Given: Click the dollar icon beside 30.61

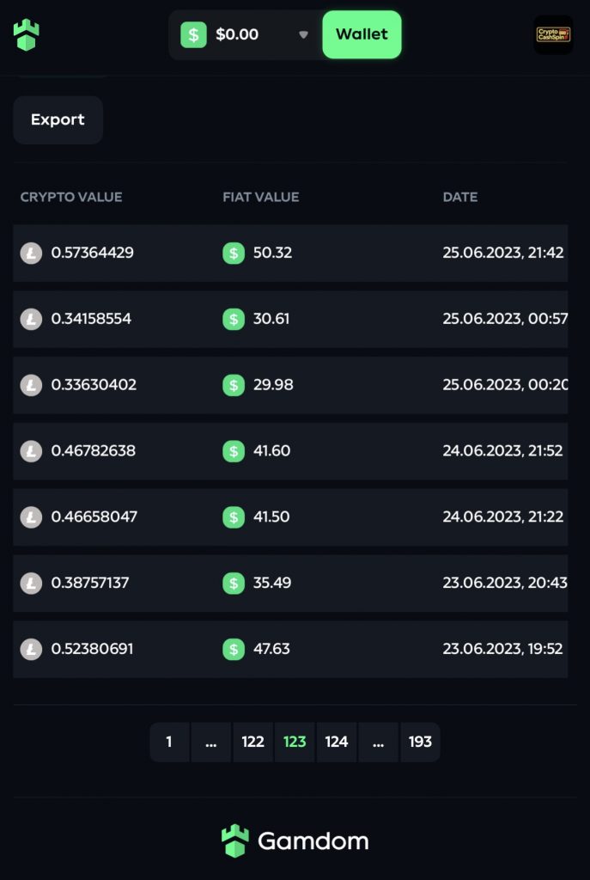Looking at the screenshot, I should pyautogui.click(x=234, y=320).
